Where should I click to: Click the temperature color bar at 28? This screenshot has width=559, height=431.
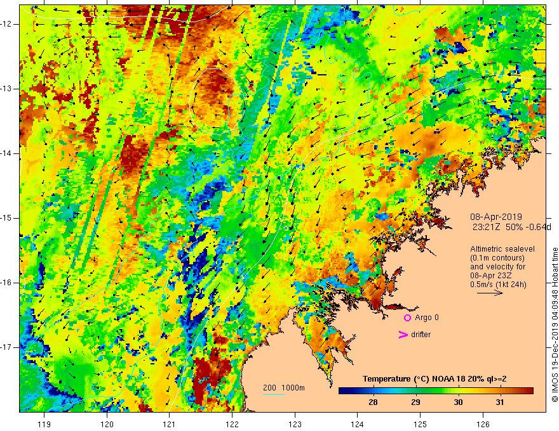pos(373,391)
